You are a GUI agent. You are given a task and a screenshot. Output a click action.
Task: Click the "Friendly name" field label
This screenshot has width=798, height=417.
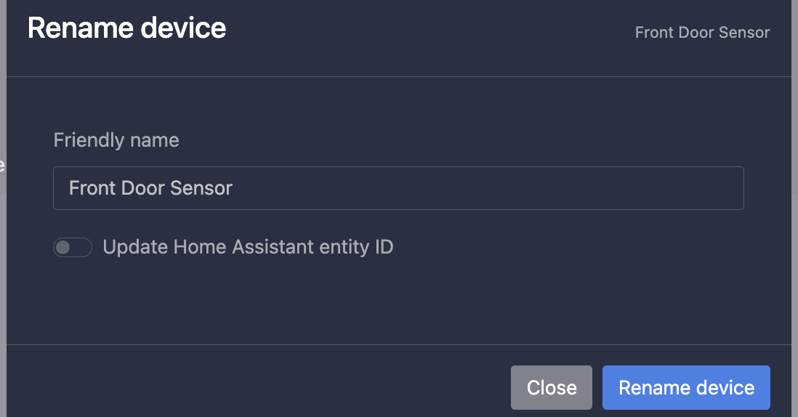(116, 140)
